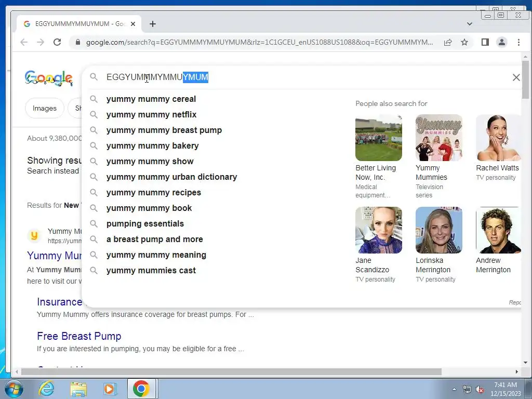Image resolution: width=532 pixels, height=399 pixels.
Task: Open the muted volume tray icon
Action: pyautogui.click(x=480, y=389)
